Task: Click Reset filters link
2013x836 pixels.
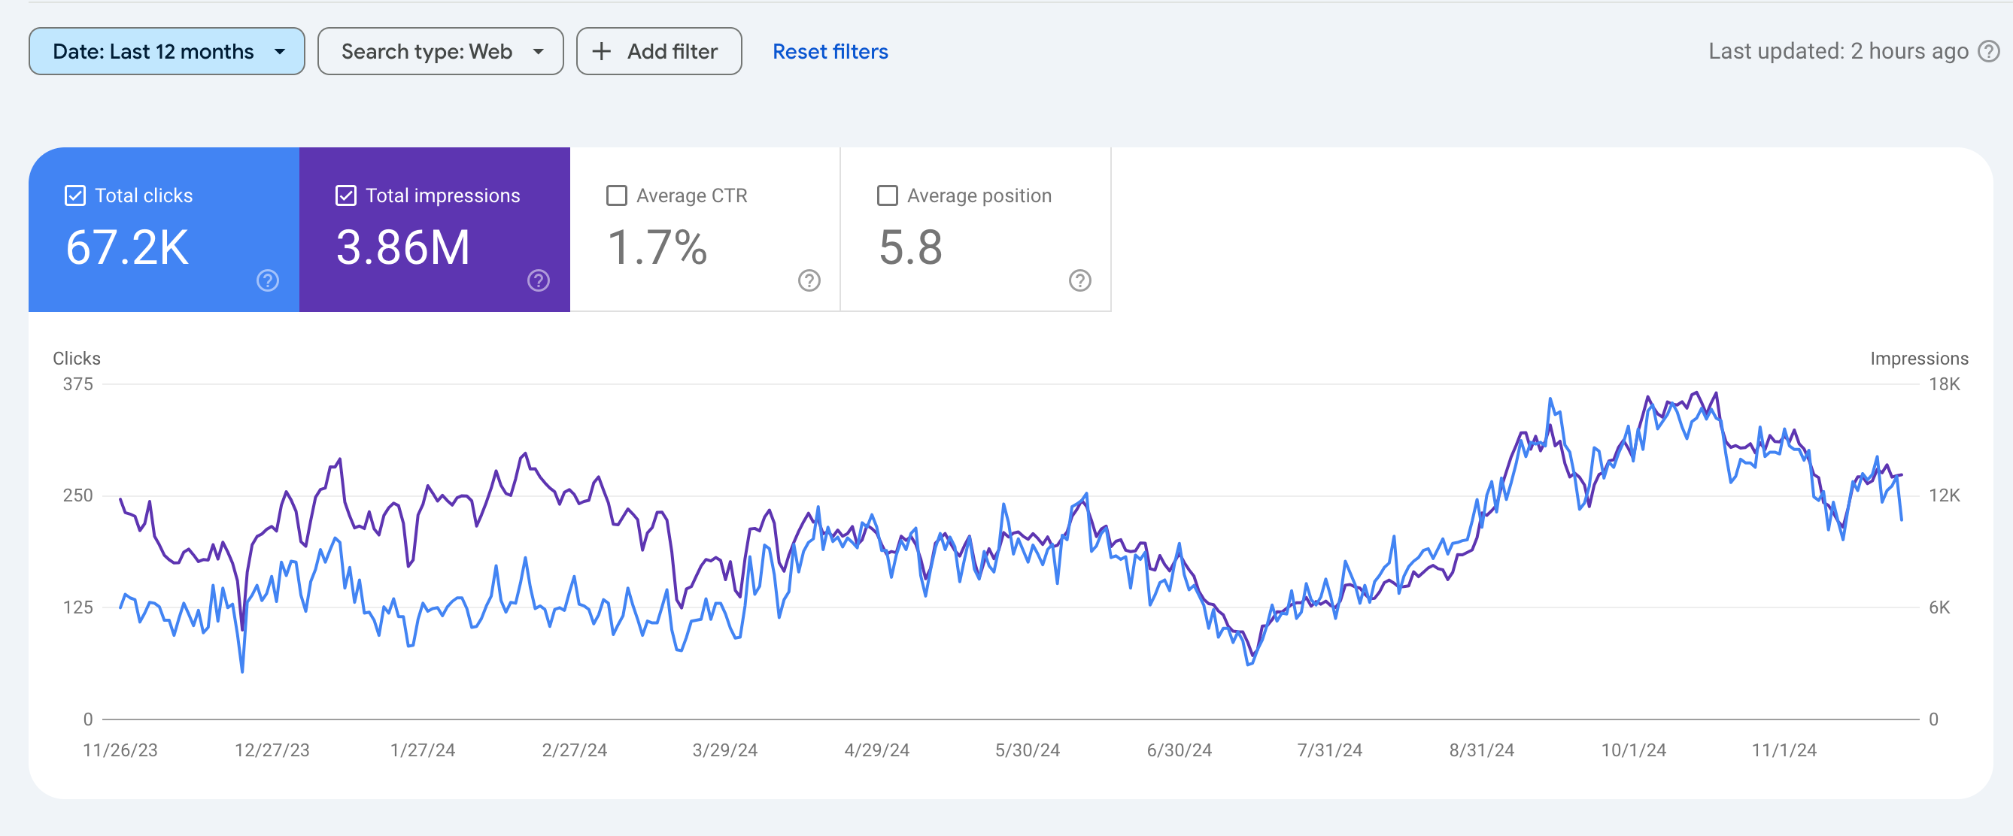Action: (x=830, y=52)
